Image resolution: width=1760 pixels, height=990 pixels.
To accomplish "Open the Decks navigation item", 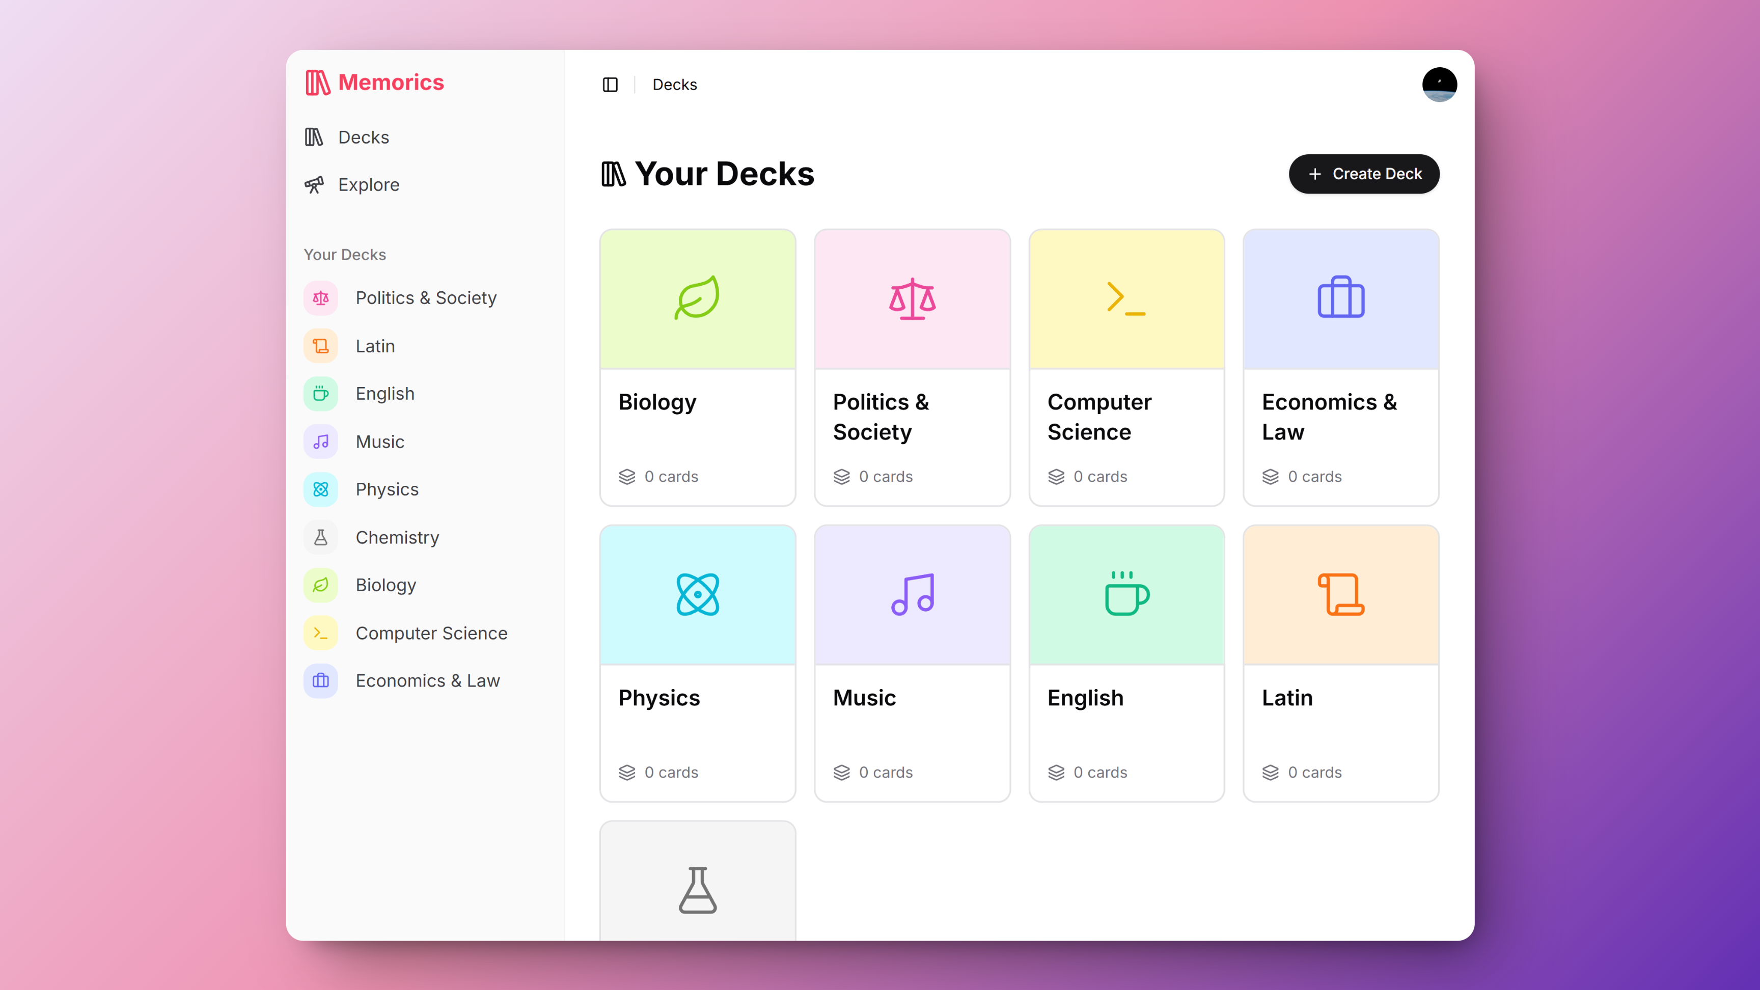I will (363, 137).
